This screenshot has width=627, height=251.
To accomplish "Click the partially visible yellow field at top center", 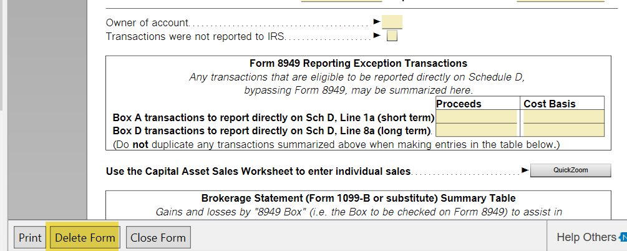I will [x=341, y=1].
